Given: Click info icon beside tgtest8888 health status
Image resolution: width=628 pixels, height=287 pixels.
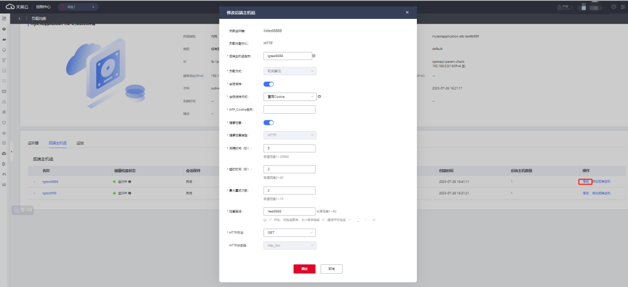Looking at the screenshot, I should (x=130, y=182).
